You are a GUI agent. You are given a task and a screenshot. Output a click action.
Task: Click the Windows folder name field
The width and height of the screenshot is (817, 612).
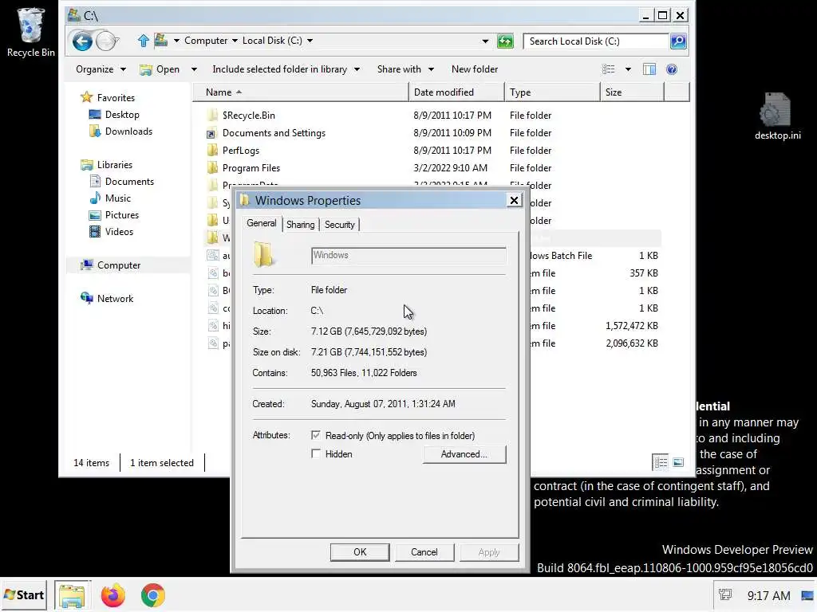[408, 256]
